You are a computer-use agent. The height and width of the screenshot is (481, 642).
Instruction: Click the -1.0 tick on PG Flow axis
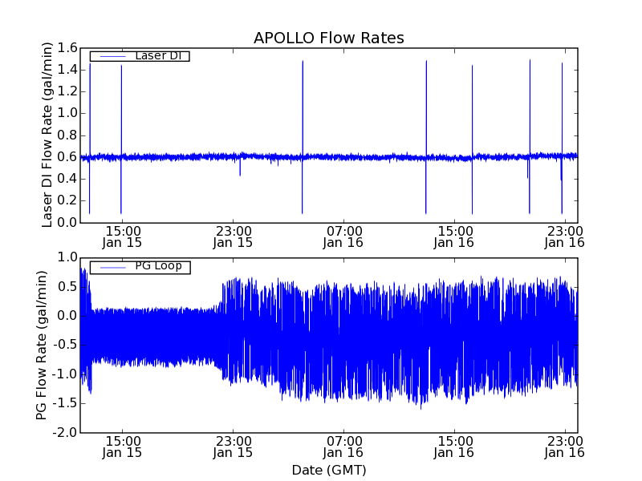[65, 374]
